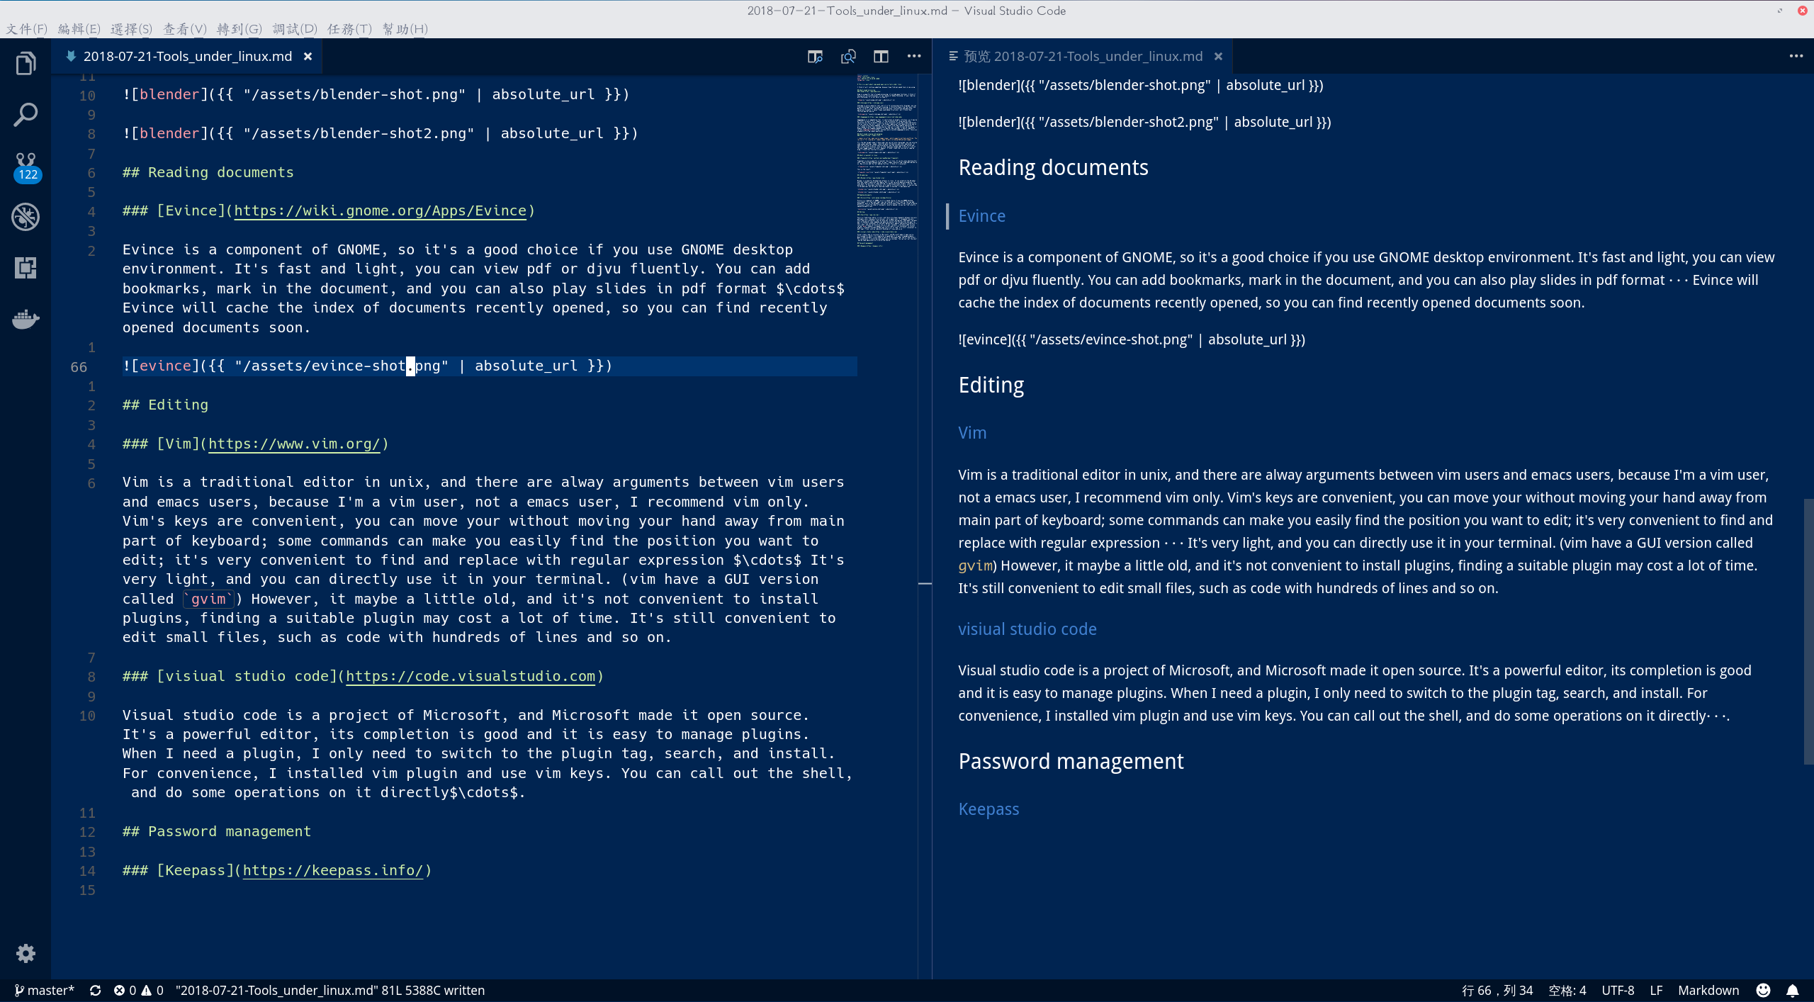Viewport: 1814px width, 1002px height.
Task: Open the Docker view in the activity bar
Action: 26,319
